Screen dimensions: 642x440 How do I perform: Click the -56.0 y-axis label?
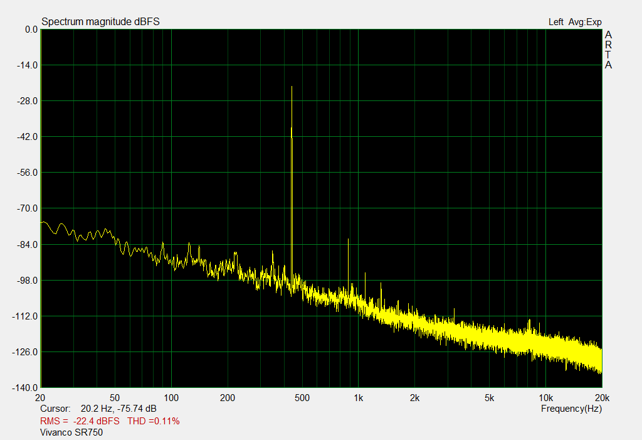click(27, 173)
